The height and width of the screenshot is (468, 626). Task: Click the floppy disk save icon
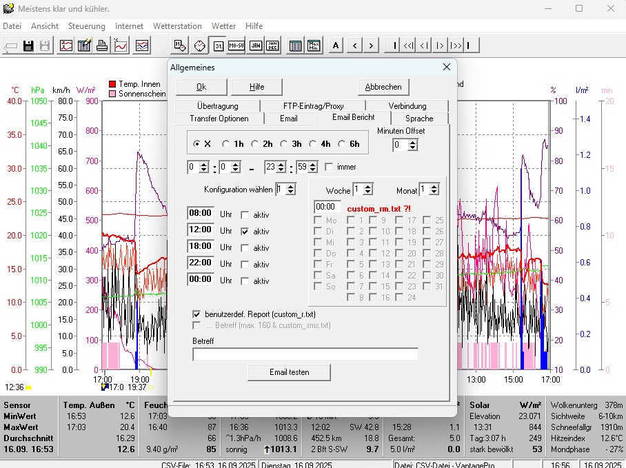[x=28, y=46]
